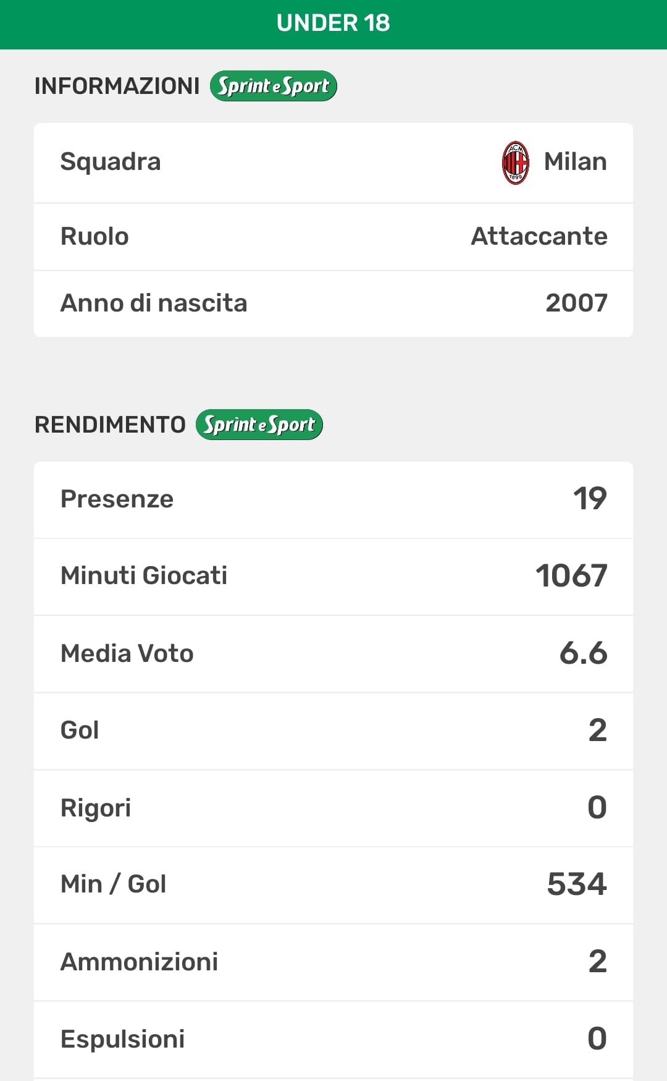Tap the Minuti Giocati row
Screen dimensions: 667x1081
[333, 576]
